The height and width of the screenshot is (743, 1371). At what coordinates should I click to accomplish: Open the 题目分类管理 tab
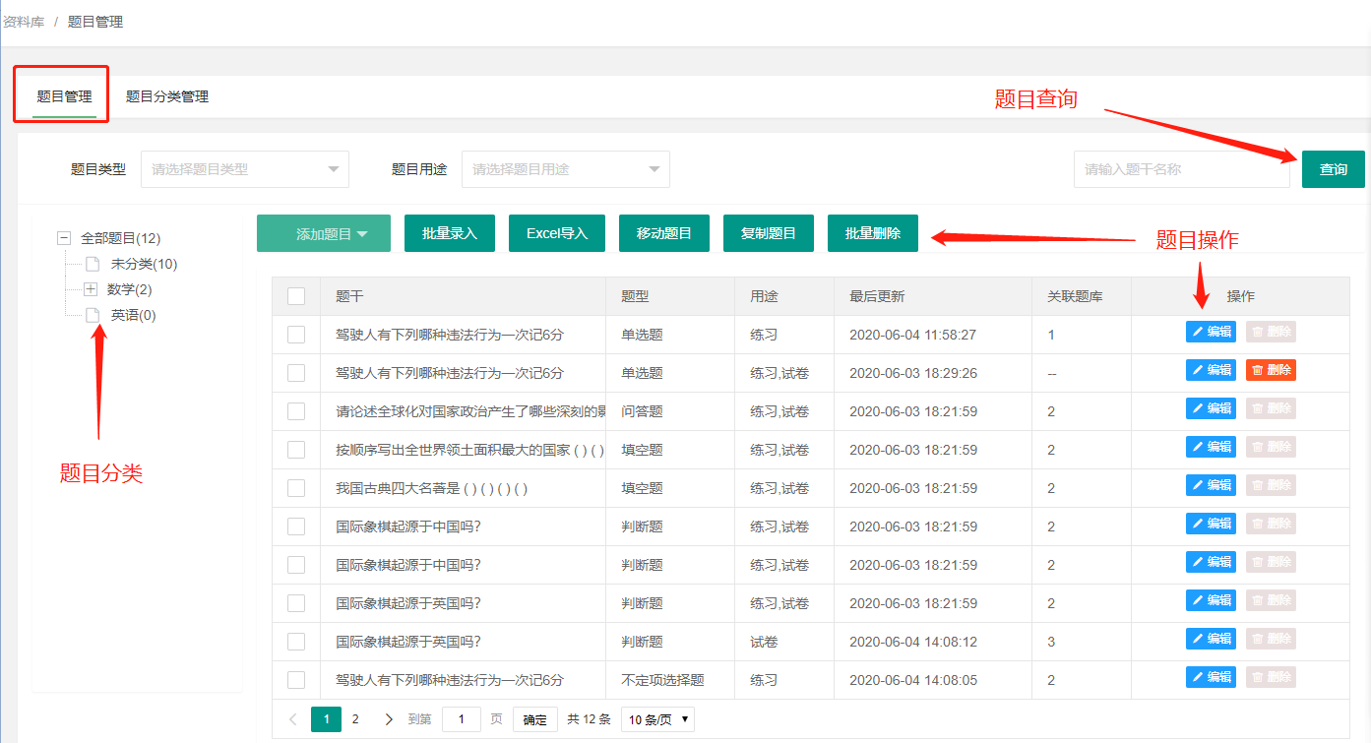[167, 96]
